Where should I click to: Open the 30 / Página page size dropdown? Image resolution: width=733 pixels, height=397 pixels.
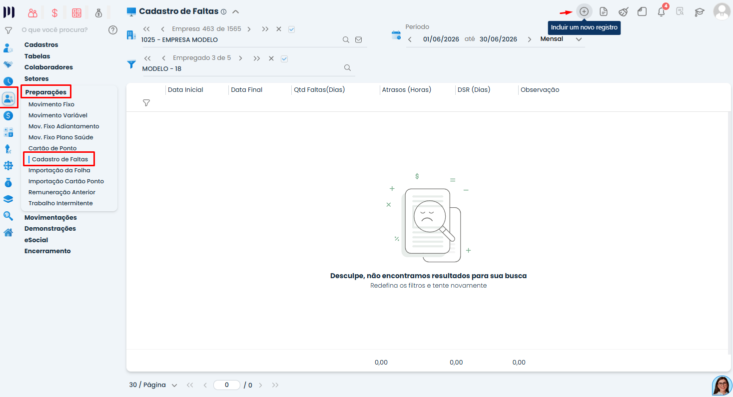pyautogui.click(x=153, y=385)
